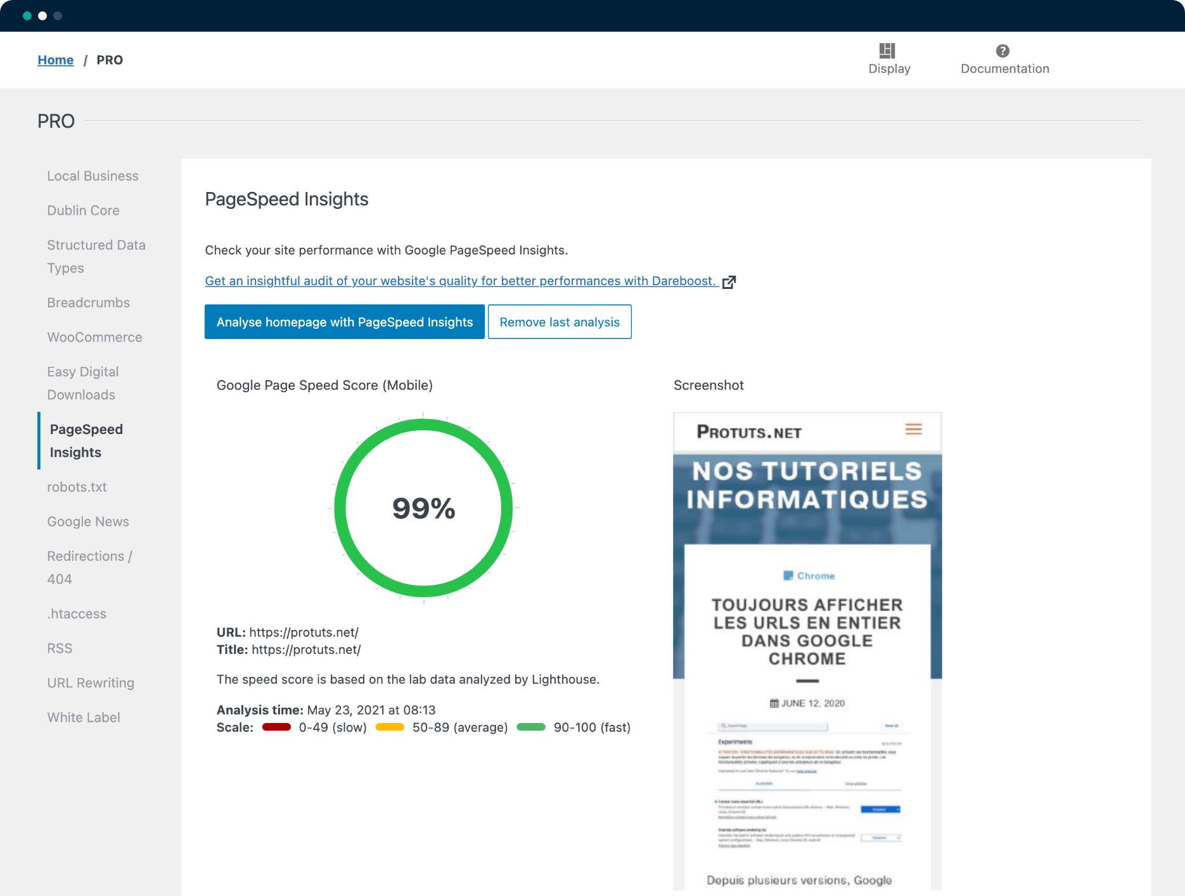Open the White Label tab
This screenshot has width=1185, height=896.
pyautogui.click(x=84, y=717)
